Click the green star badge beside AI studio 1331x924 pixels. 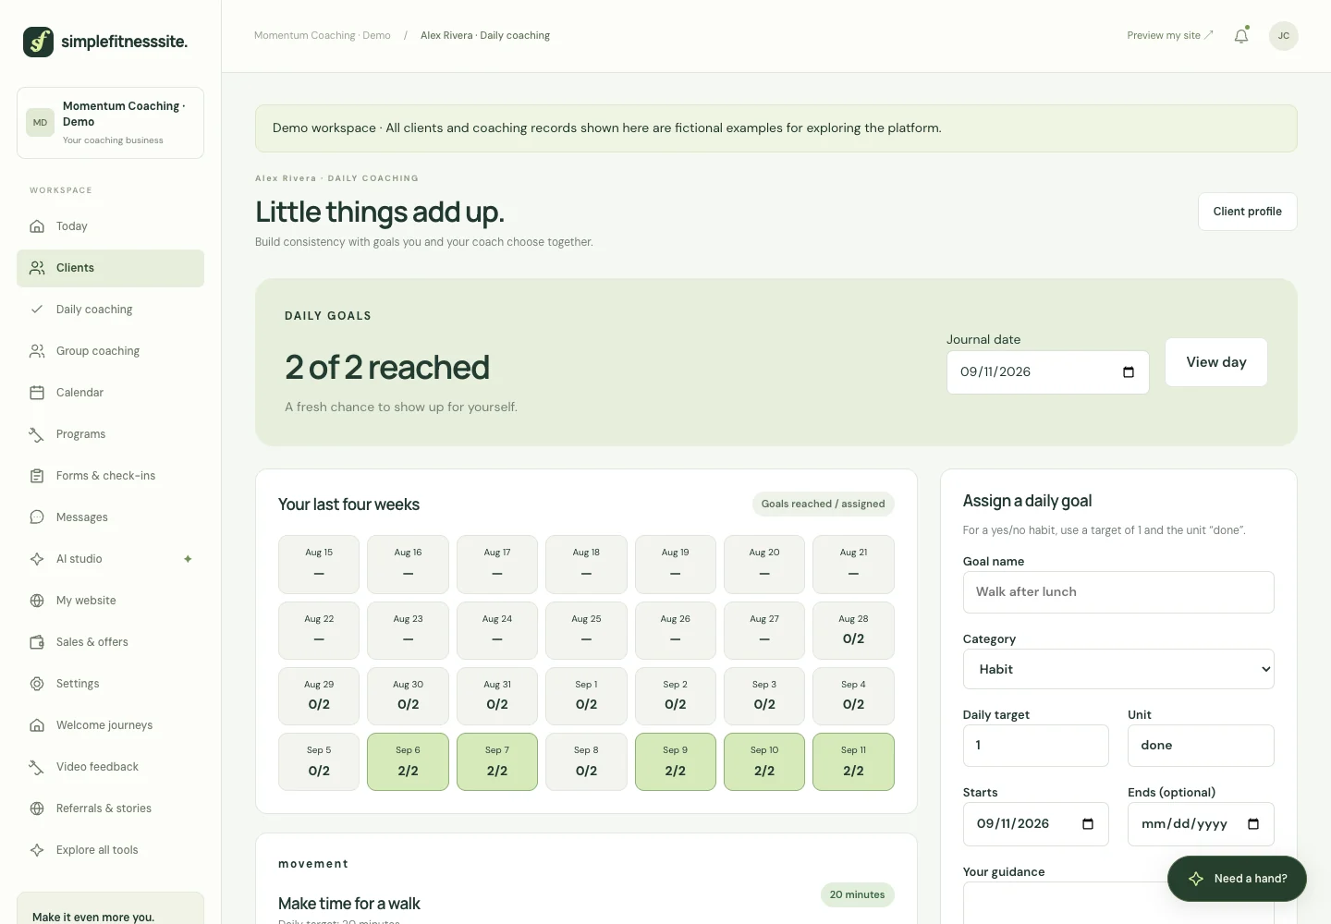(188, 559)
